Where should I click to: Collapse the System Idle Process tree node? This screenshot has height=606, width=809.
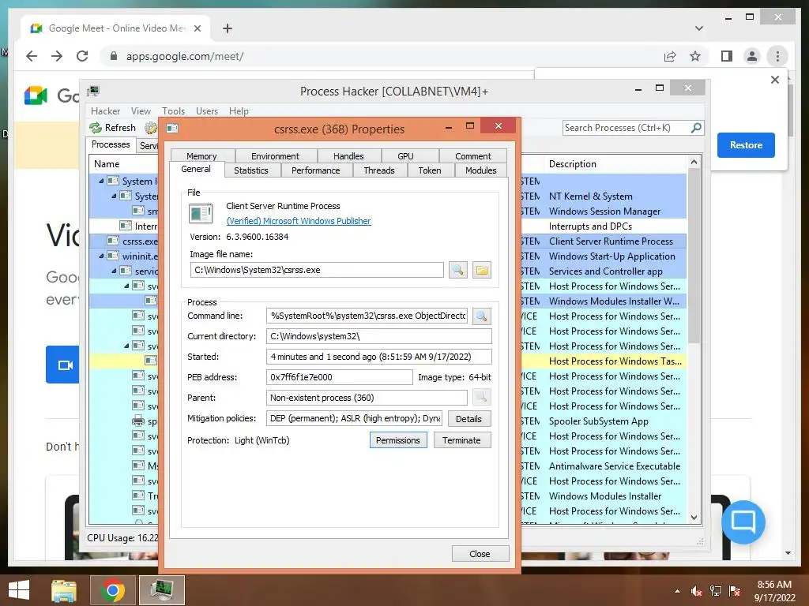pyautogui.click(x=101, y=181)
